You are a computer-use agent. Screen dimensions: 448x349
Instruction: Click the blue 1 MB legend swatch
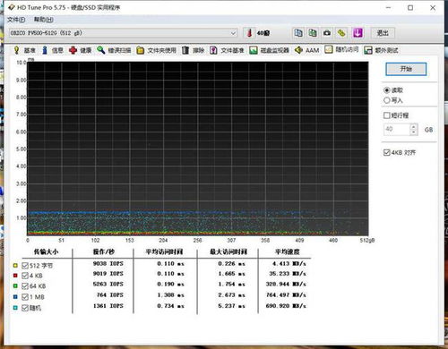pyautogui.click(x=15, y=297)
